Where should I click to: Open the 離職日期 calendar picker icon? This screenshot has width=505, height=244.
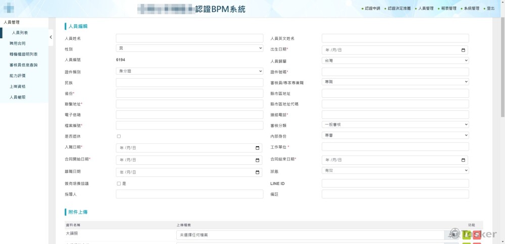click(258, 172)
